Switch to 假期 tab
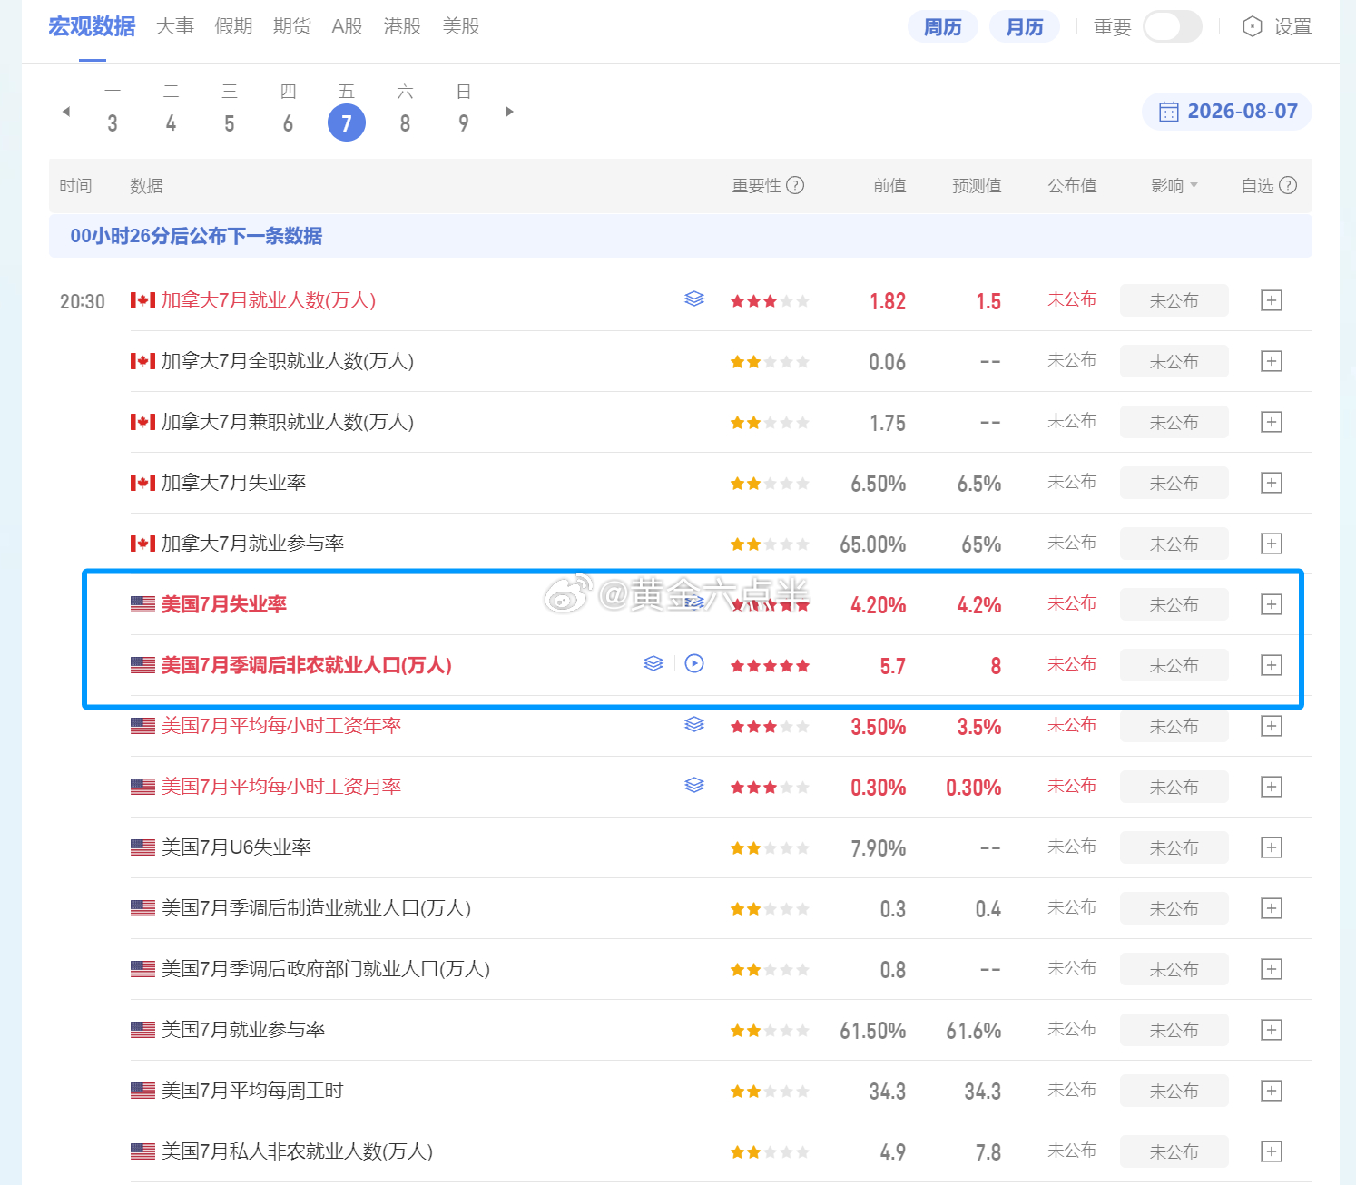 [x=233, y=26]
